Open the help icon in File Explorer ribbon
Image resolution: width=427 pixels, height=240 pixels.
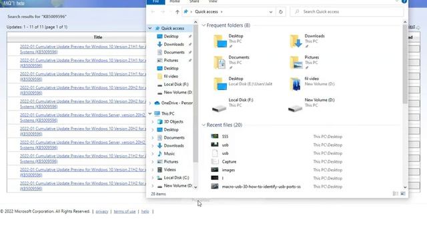pos(404,1)
